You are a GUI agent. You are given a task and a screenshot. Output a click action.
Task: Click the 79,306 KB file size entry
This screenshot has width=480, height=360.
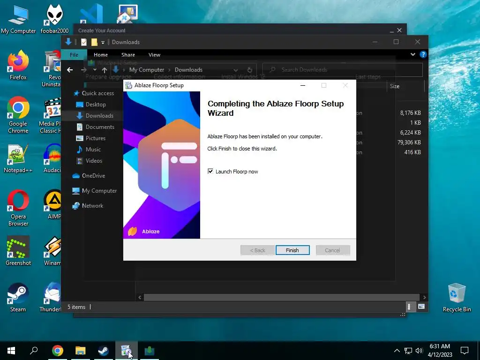(x=409, y=142)
